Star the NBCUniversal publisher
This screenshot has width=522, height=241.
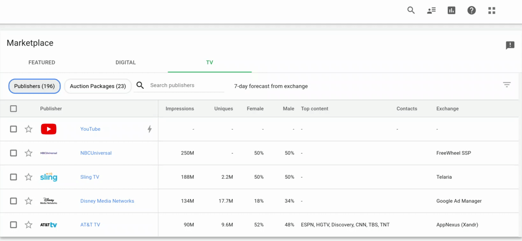pos(29,153)
